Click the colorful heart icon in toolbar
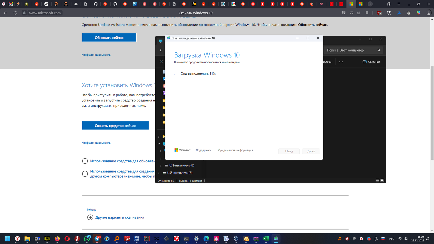The image size is (434, 244). [418, 13]
